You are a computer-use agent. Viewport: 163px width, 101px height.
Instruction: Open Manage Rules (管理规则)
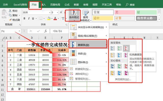point(89,79)
